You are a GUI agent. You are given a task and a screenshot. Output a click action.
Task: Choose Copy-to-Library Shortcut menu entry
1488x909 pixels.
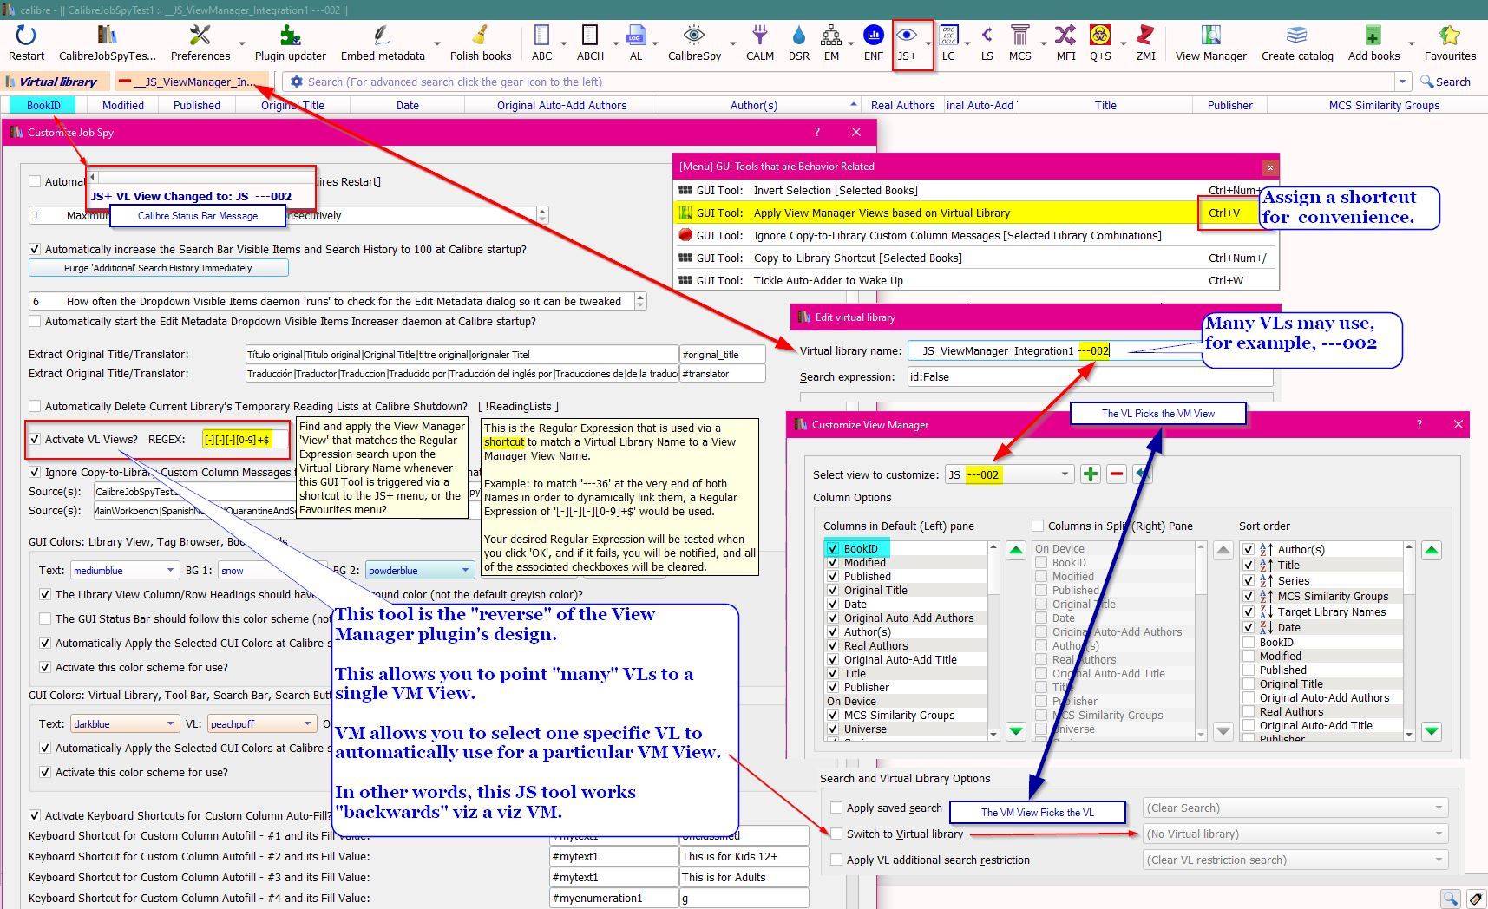[976, 258]
